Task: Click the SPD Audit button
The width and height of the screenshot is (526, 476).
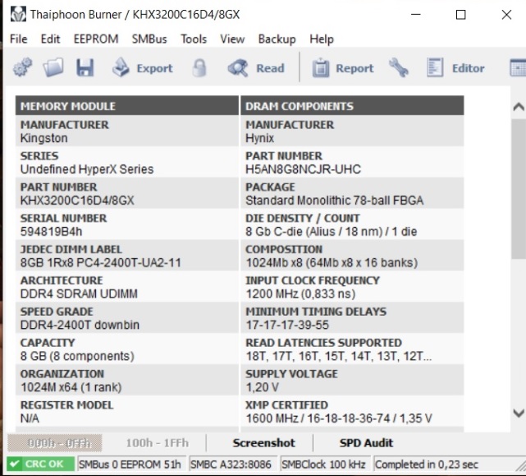Action: click(366, 443)
